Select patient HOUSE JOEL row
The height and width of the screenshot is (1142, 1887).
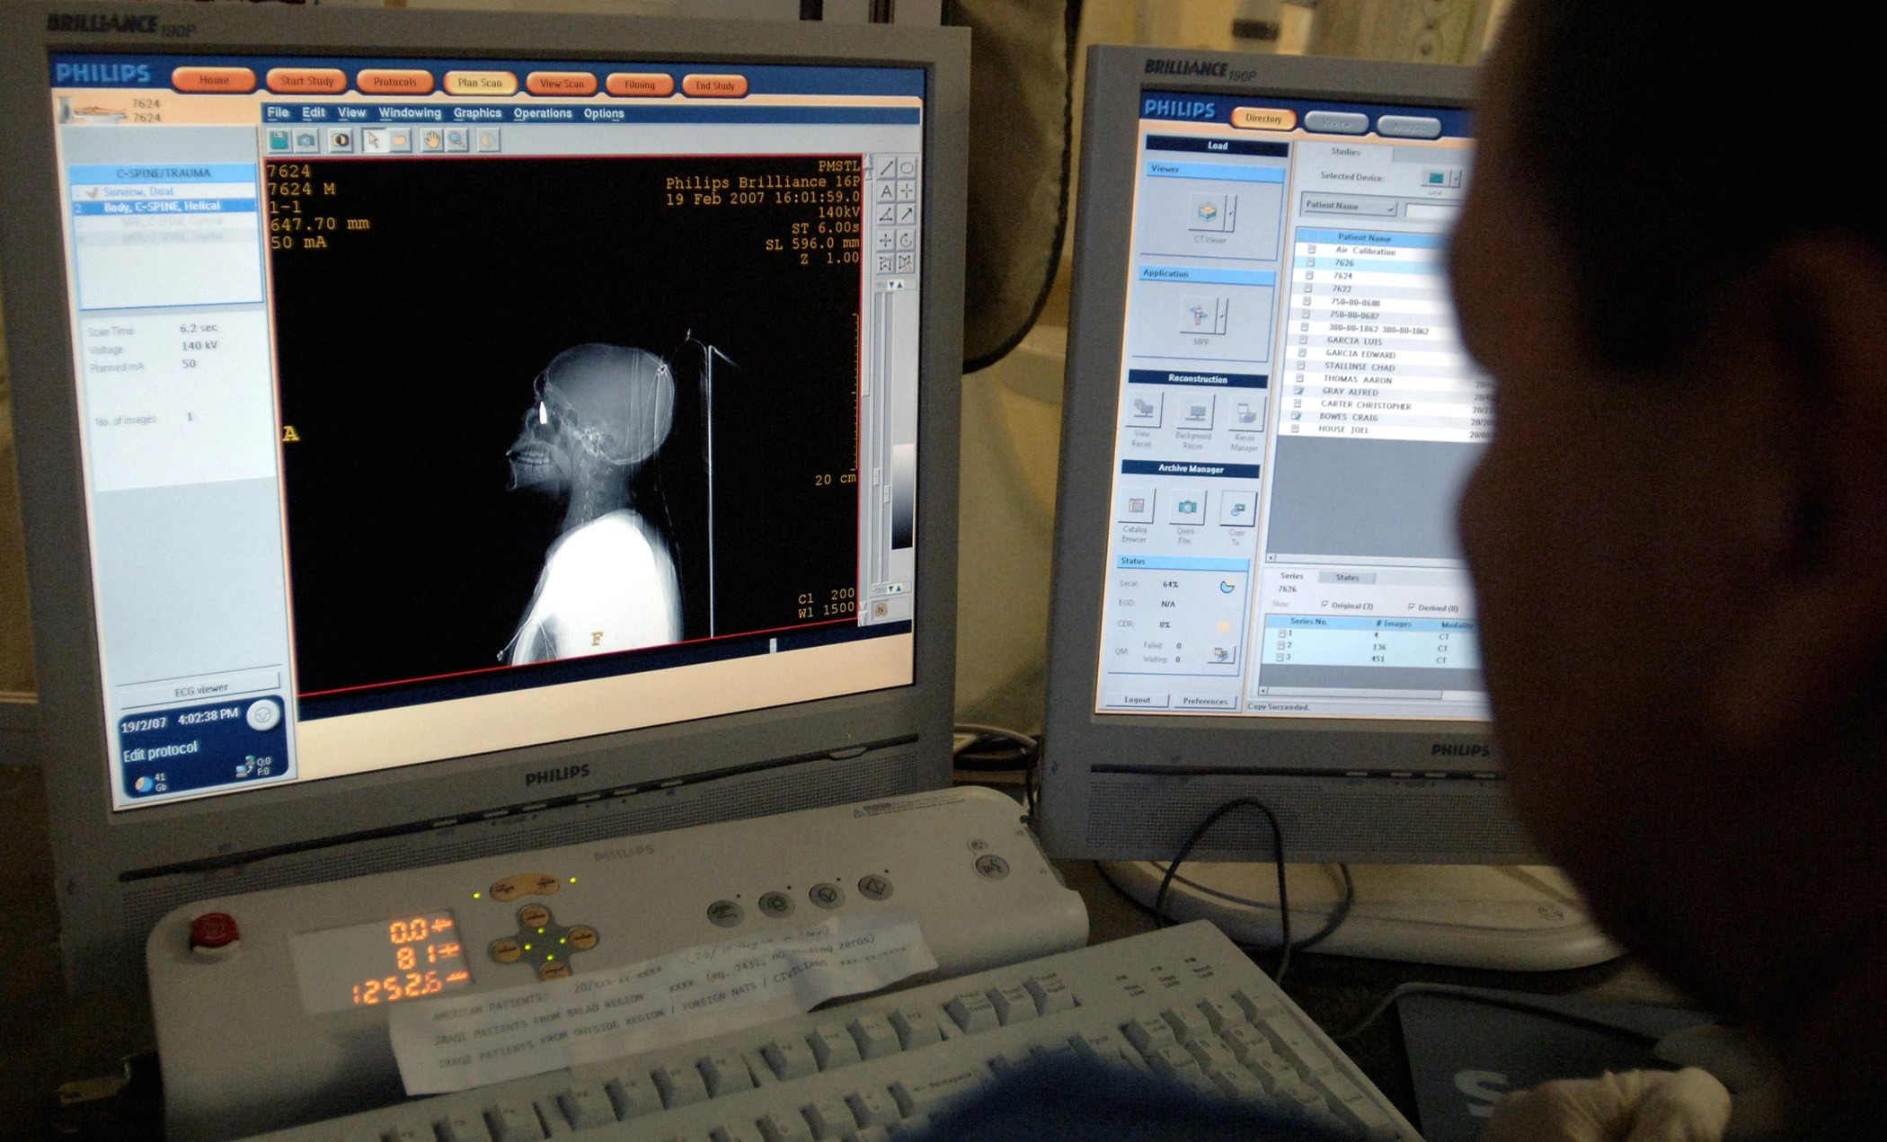tap(1382, 429)
